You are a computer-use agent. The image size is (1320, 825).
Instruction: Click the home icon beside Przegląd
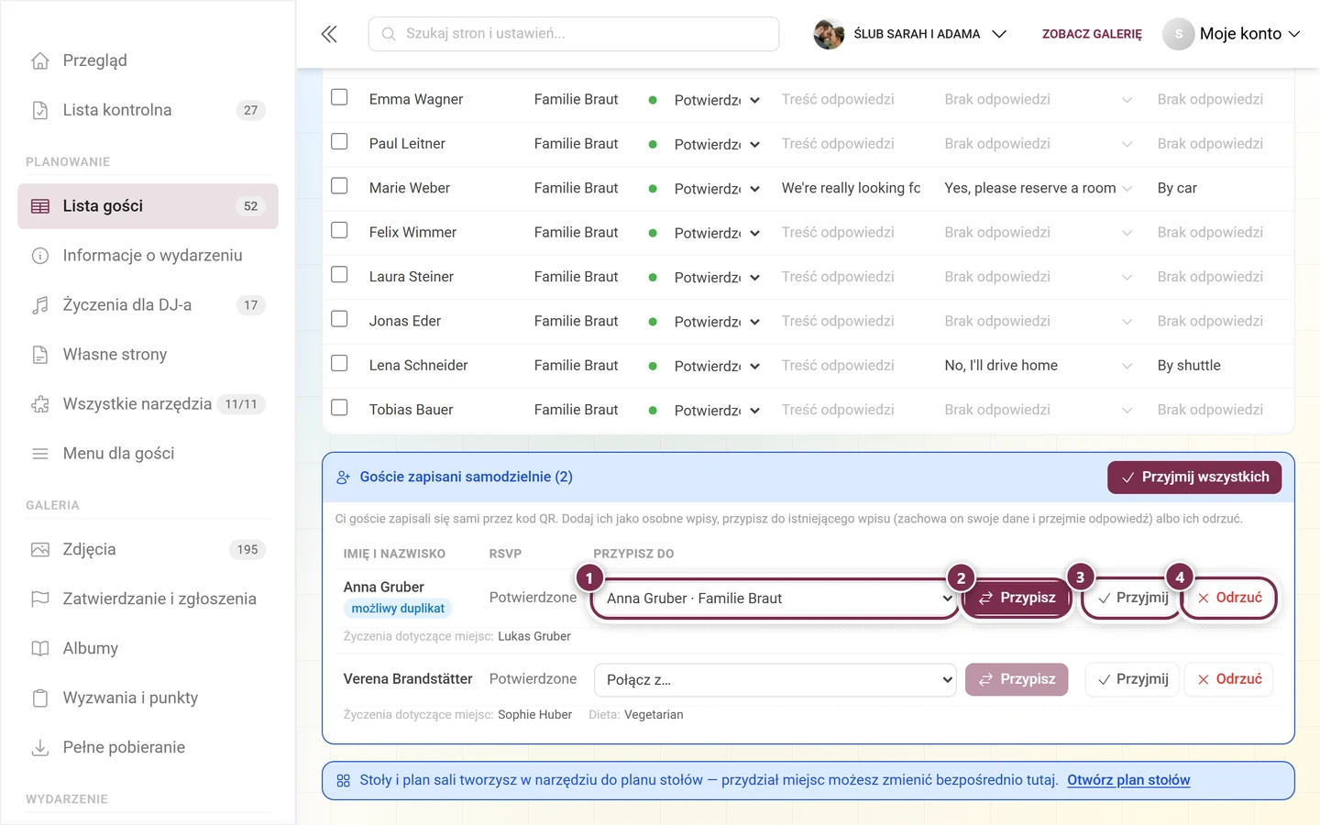pos(40,60)
